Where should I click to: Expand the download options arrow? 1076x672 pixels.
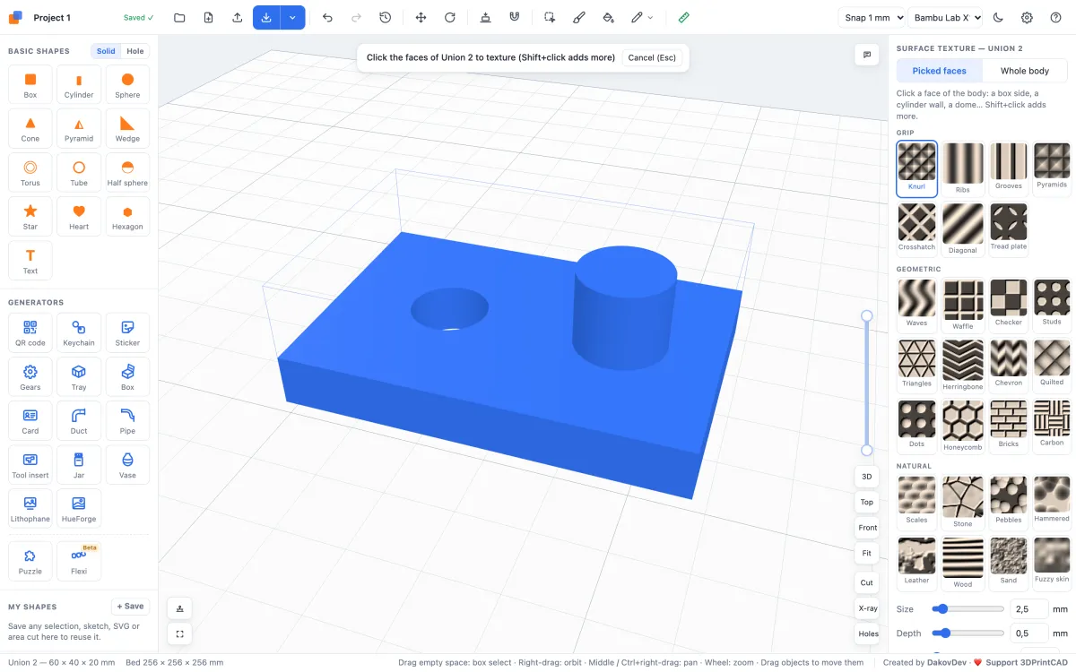(293, 17)
